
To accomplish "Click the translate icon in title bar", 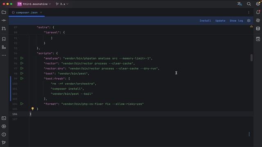I will click(x=239, y=4).
